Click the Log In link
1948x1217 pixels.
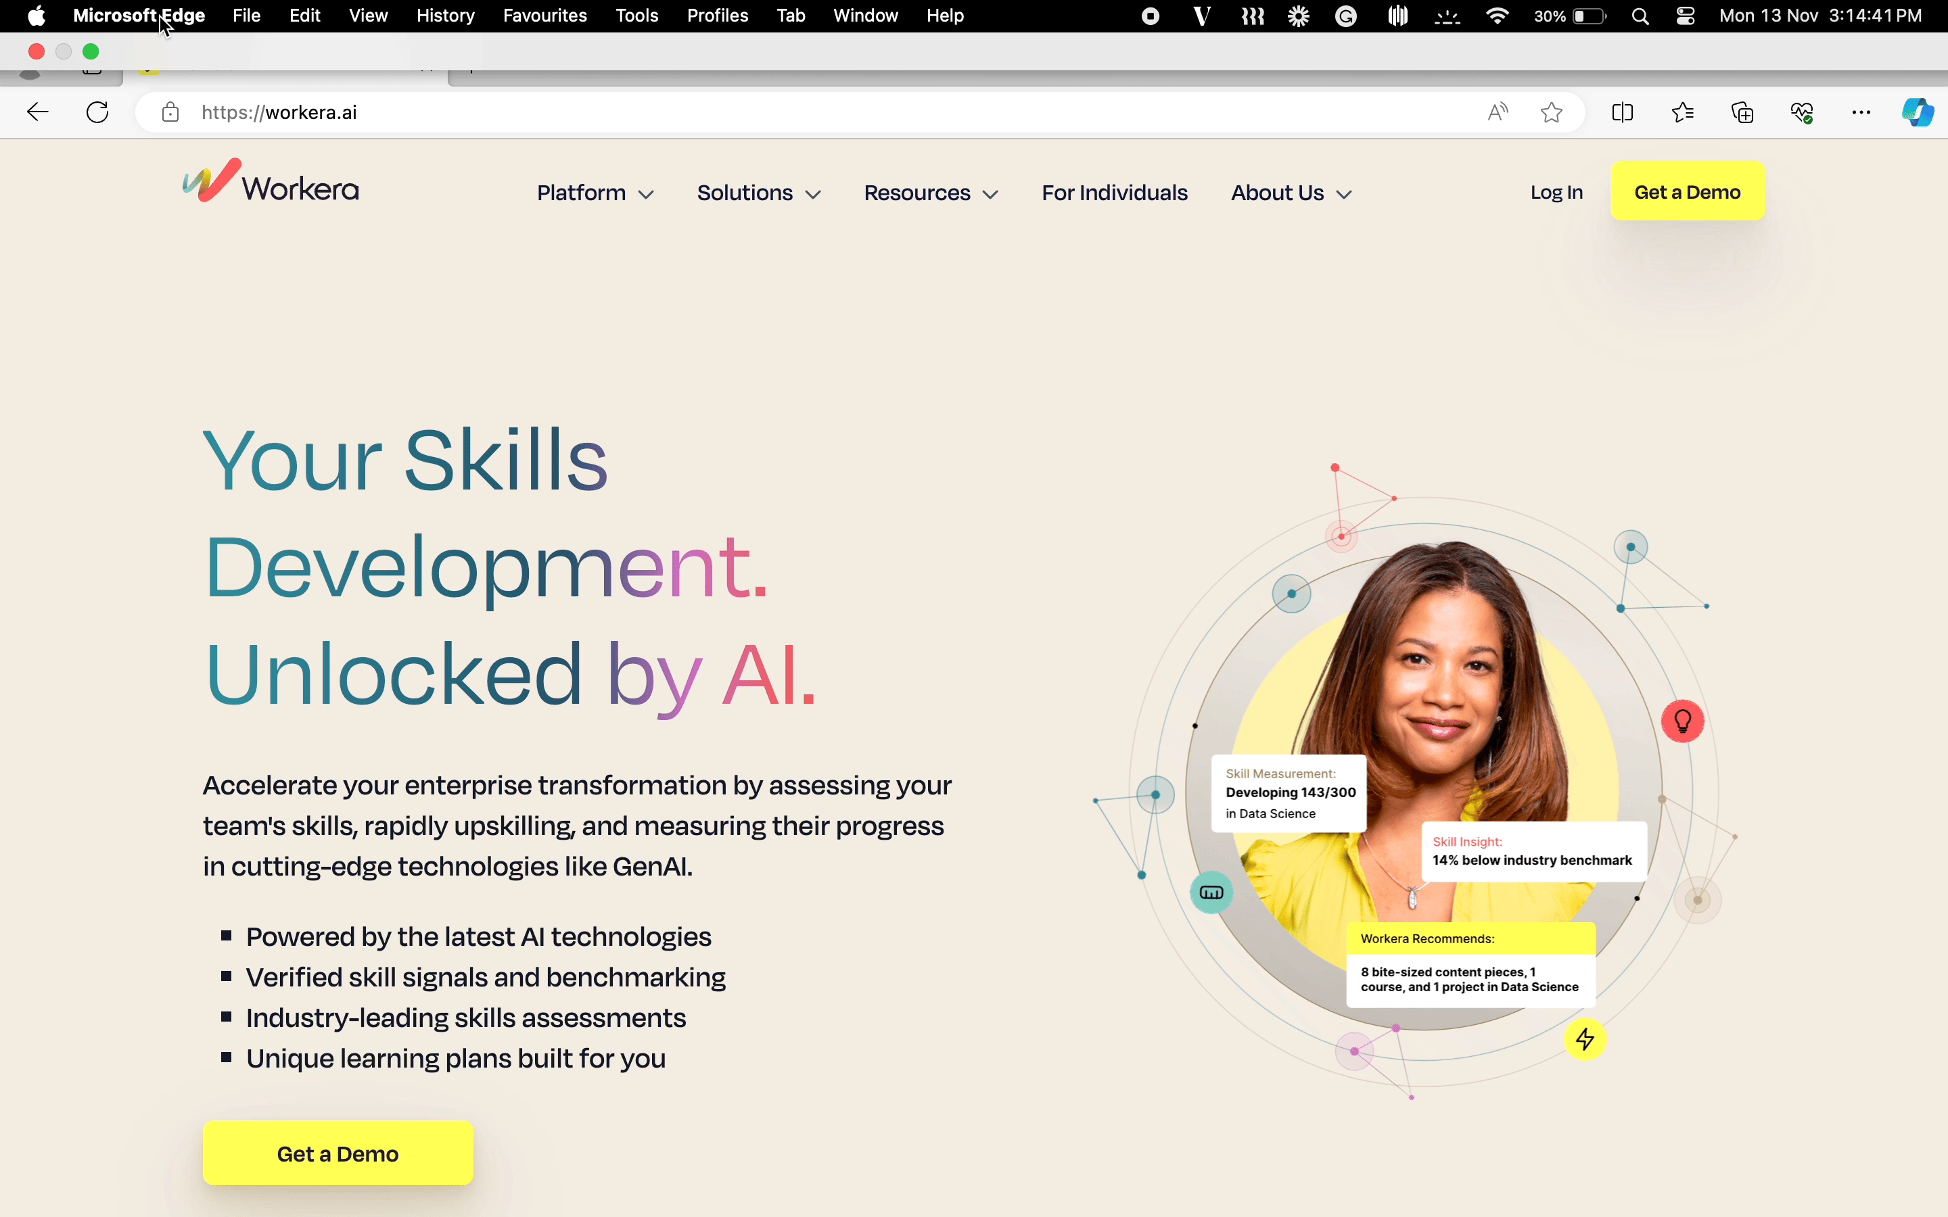[x=1556, y=193]
